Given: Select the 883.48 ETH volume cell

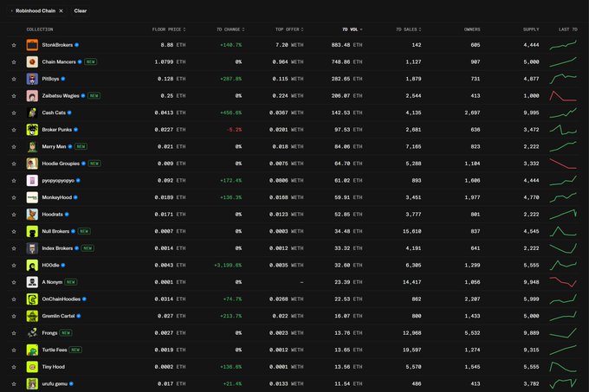Looking at the screenshot, I should coord(346,45).
